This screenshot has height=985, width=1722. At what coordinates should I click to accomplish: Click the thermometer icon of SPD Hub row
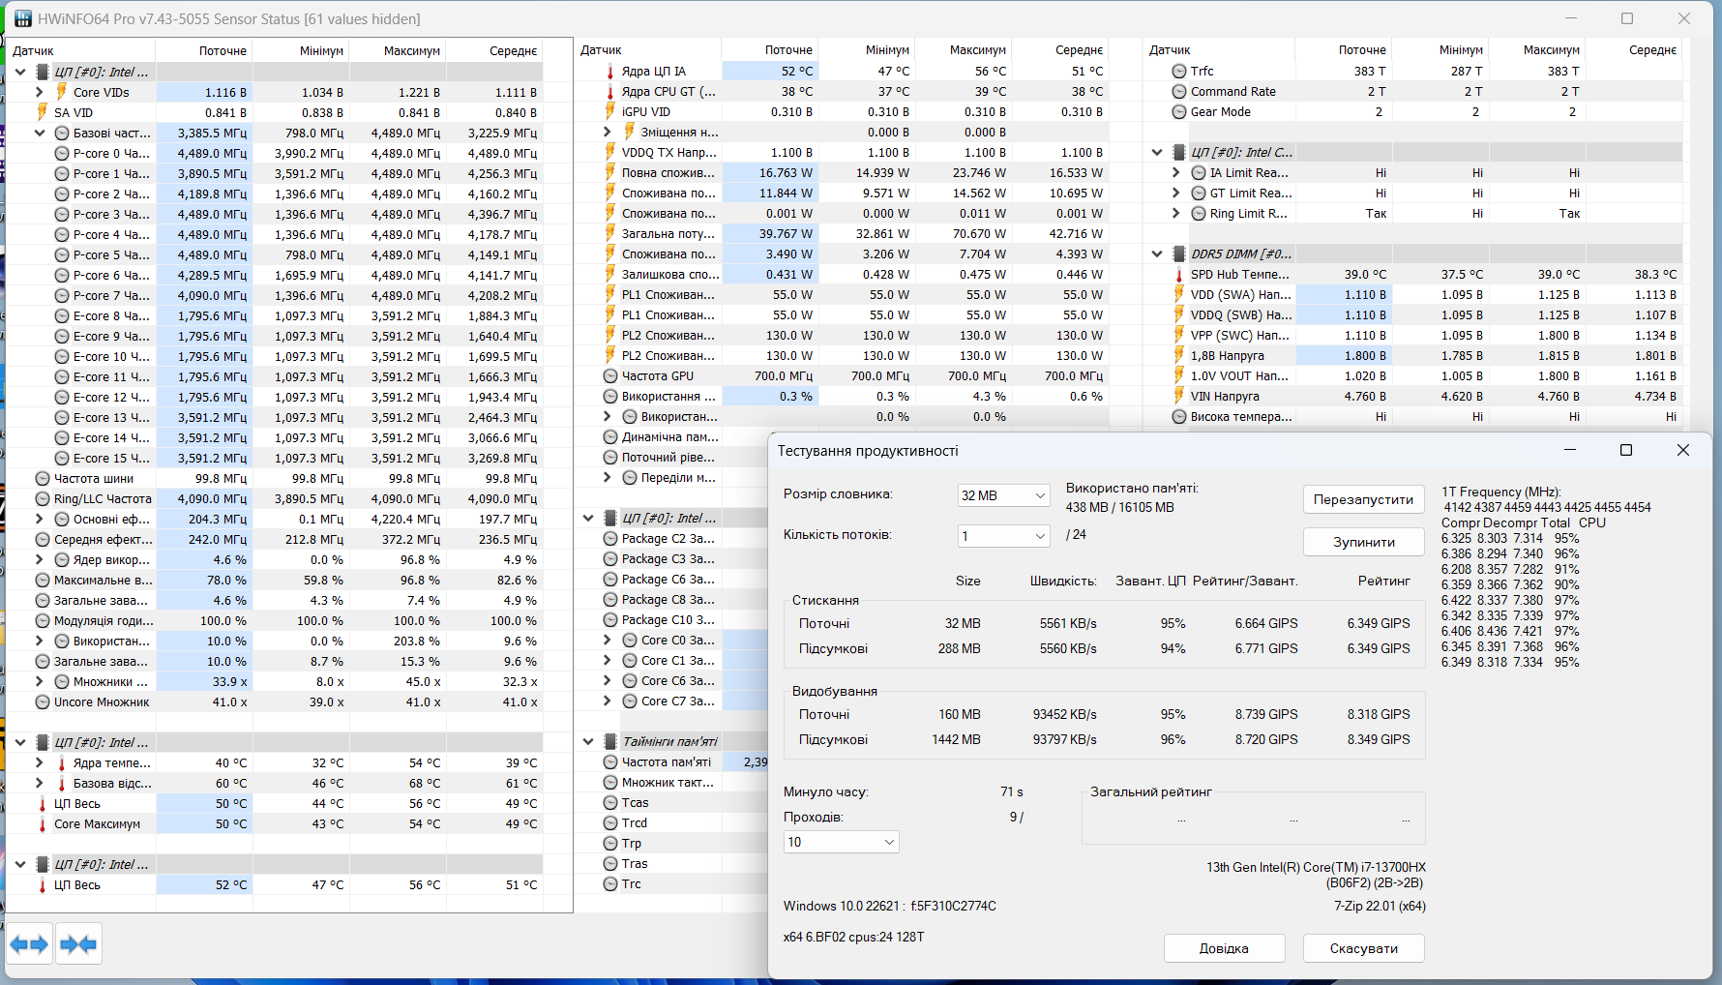click(1179, 274)
